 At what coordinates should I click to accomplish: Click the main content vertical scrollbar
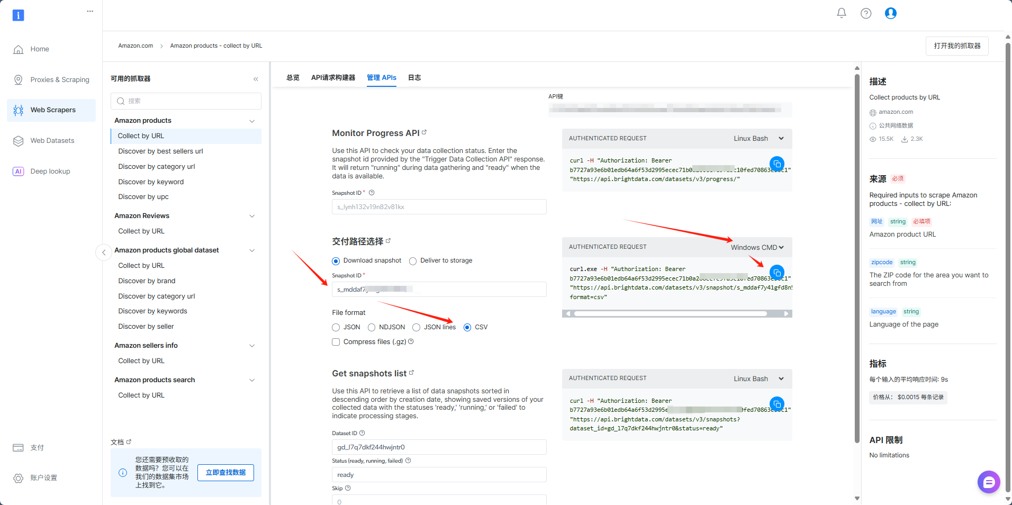[x=857, y=258]
